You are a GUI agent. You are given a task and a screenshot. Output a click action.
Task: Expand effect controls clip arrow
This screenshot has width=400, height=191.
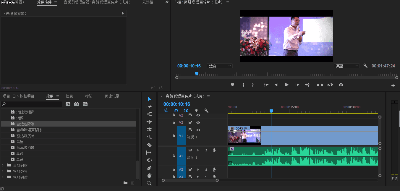tap(123, 13)
